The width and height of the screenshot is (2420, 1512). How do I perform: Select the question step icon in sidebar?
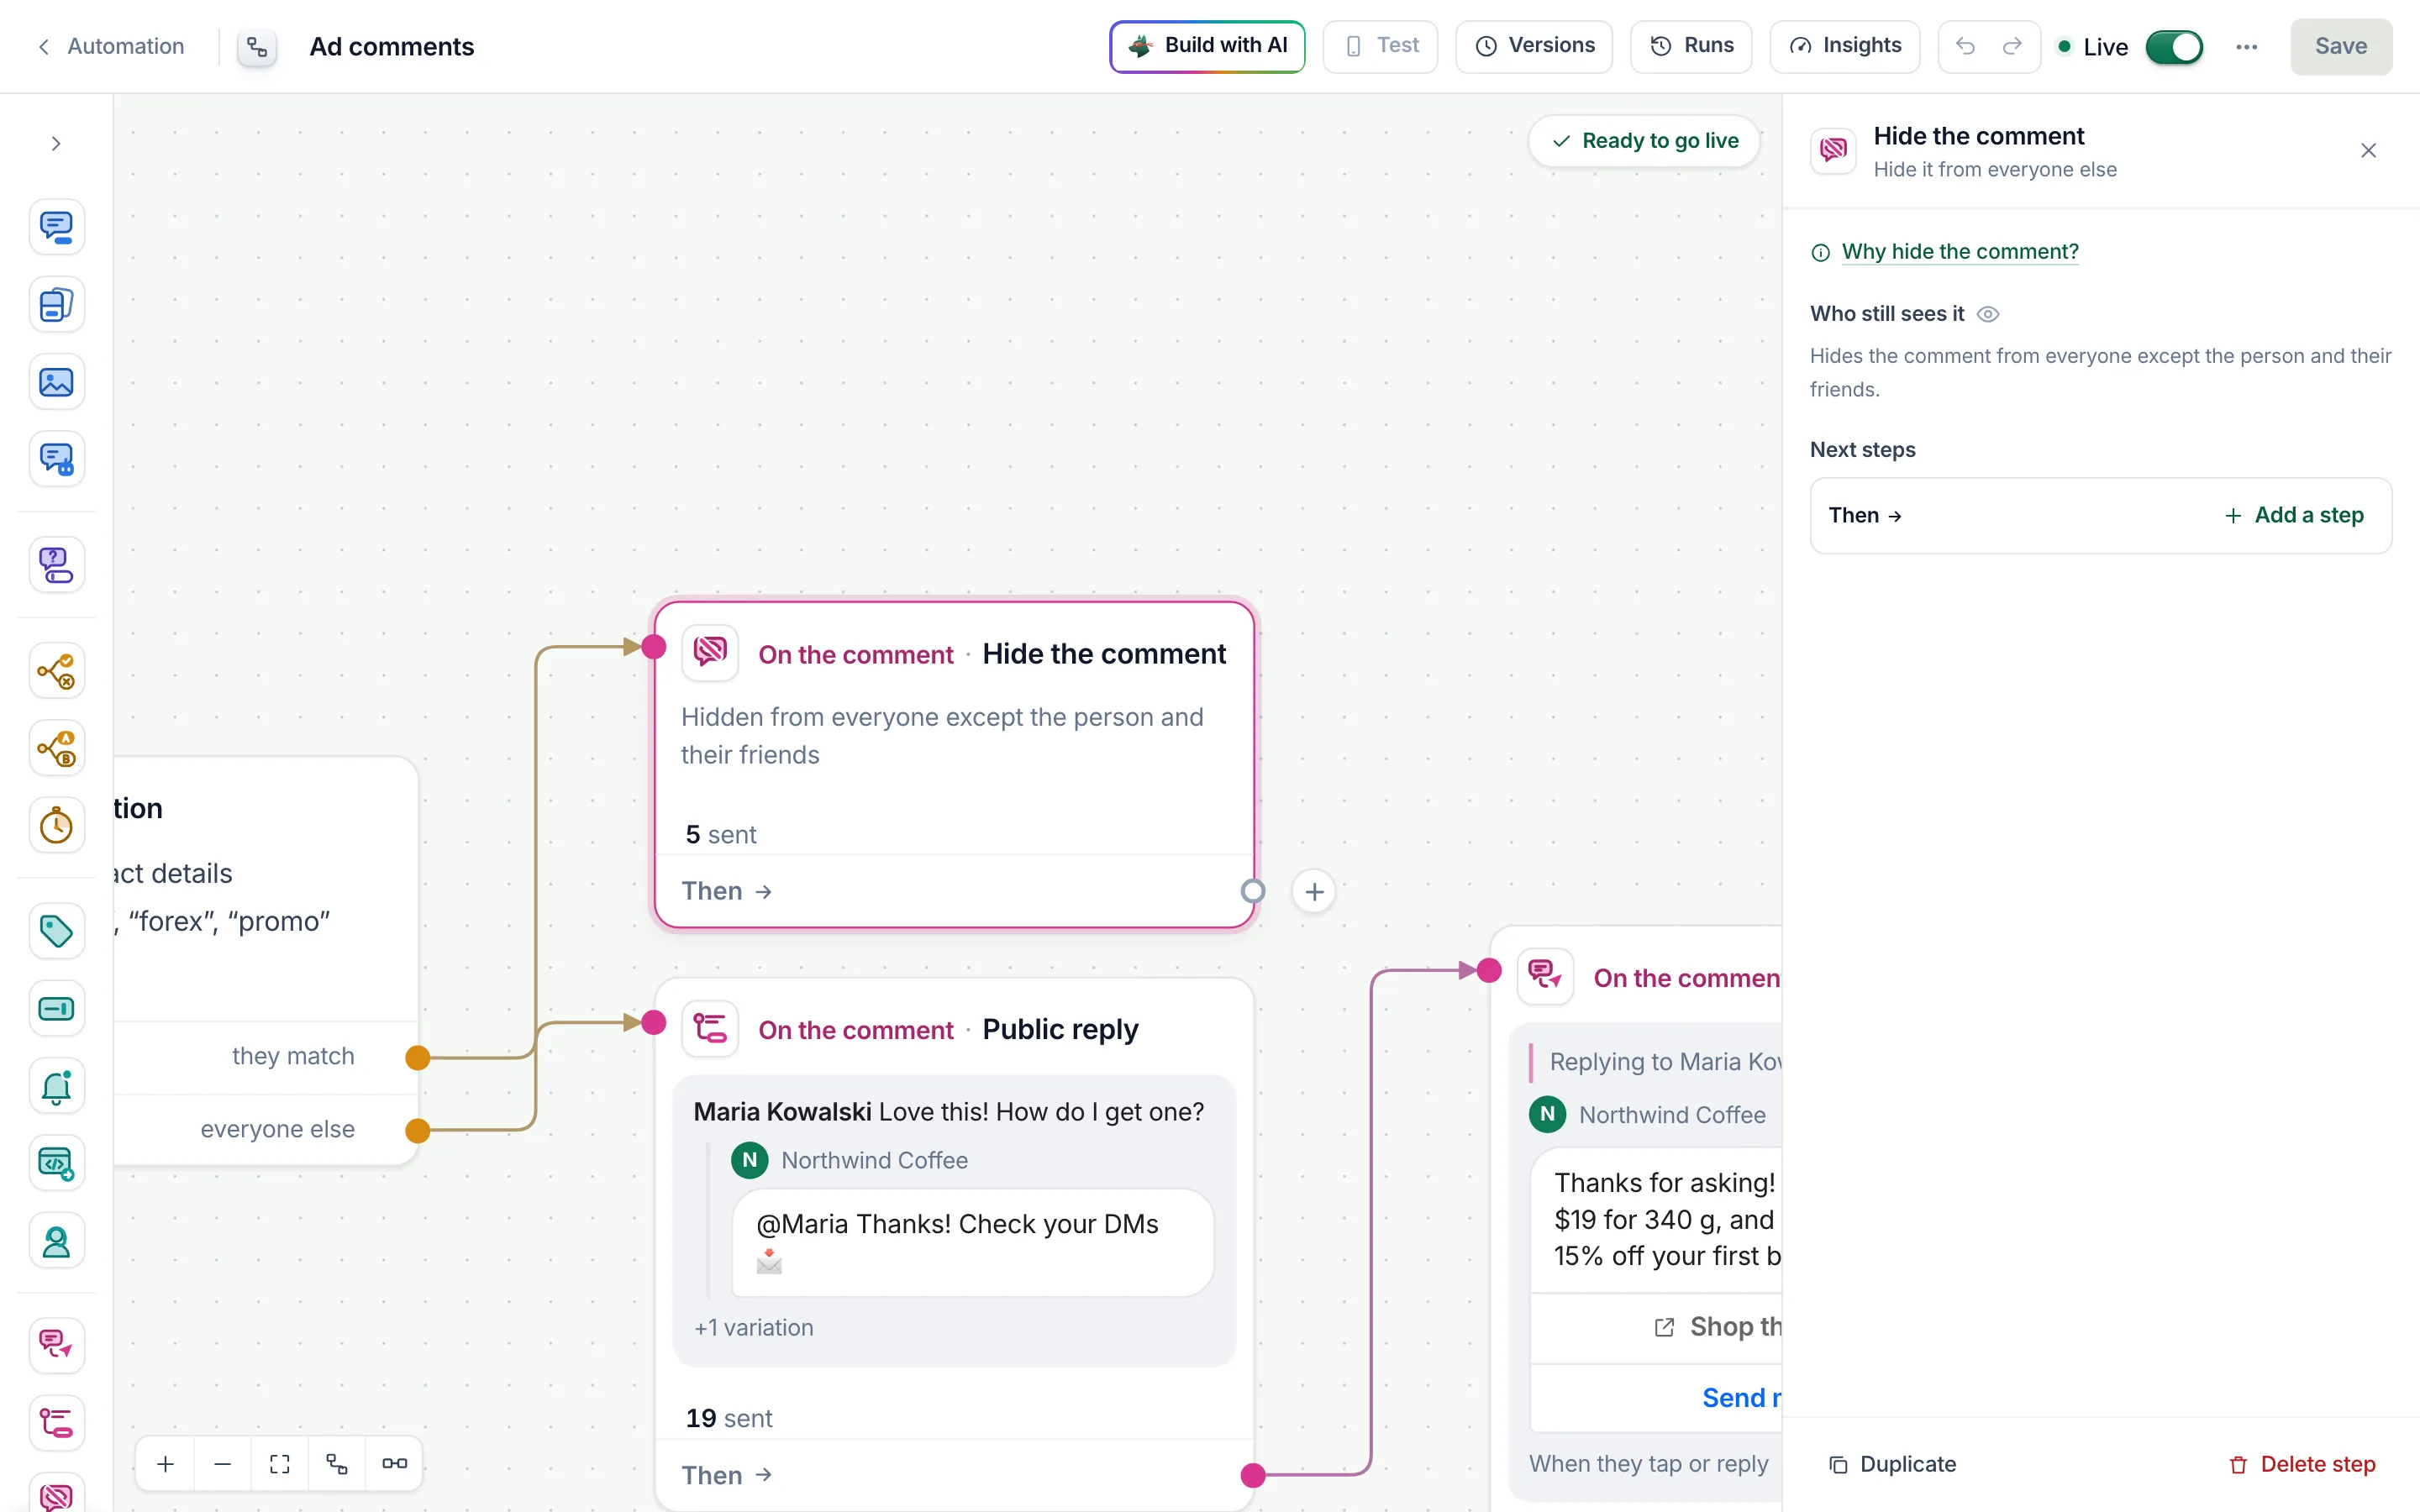56,565
